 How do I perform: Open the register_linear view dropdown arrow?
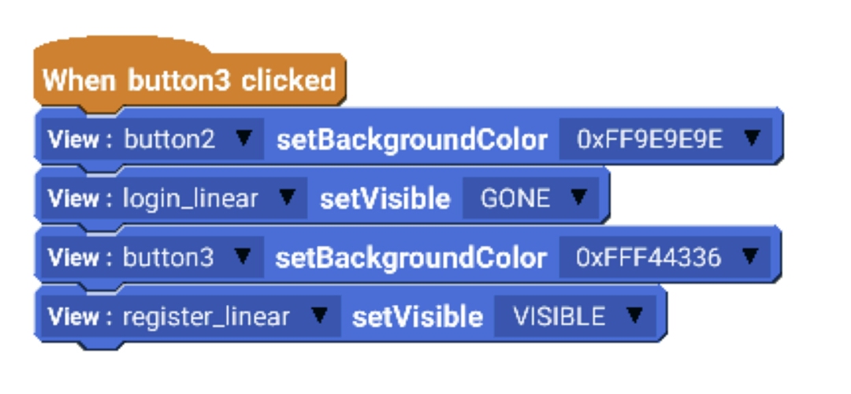tap(319, 315)
